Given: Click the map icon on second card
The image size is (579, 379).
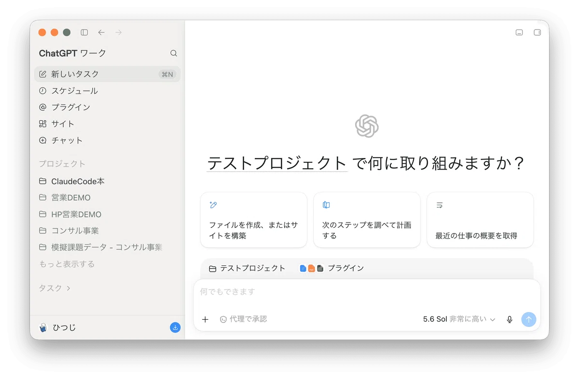Looking at the screenshot, I should point(326,205).
